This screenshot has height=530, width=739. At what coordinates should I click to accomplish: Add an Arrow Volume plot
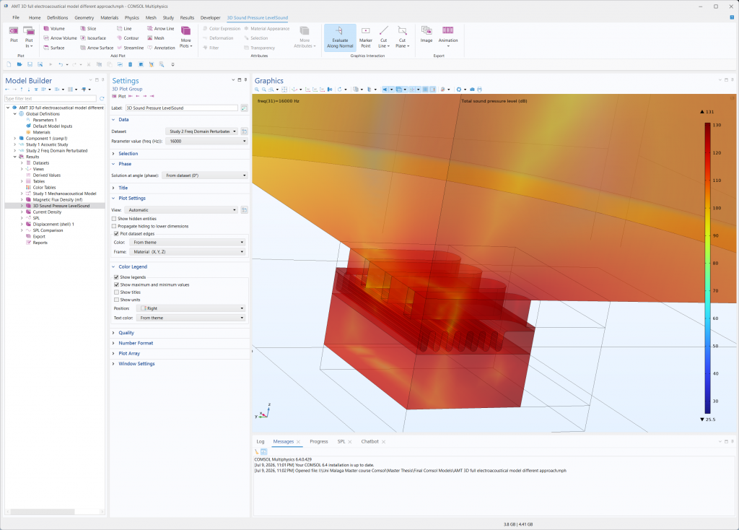point(60,38)
